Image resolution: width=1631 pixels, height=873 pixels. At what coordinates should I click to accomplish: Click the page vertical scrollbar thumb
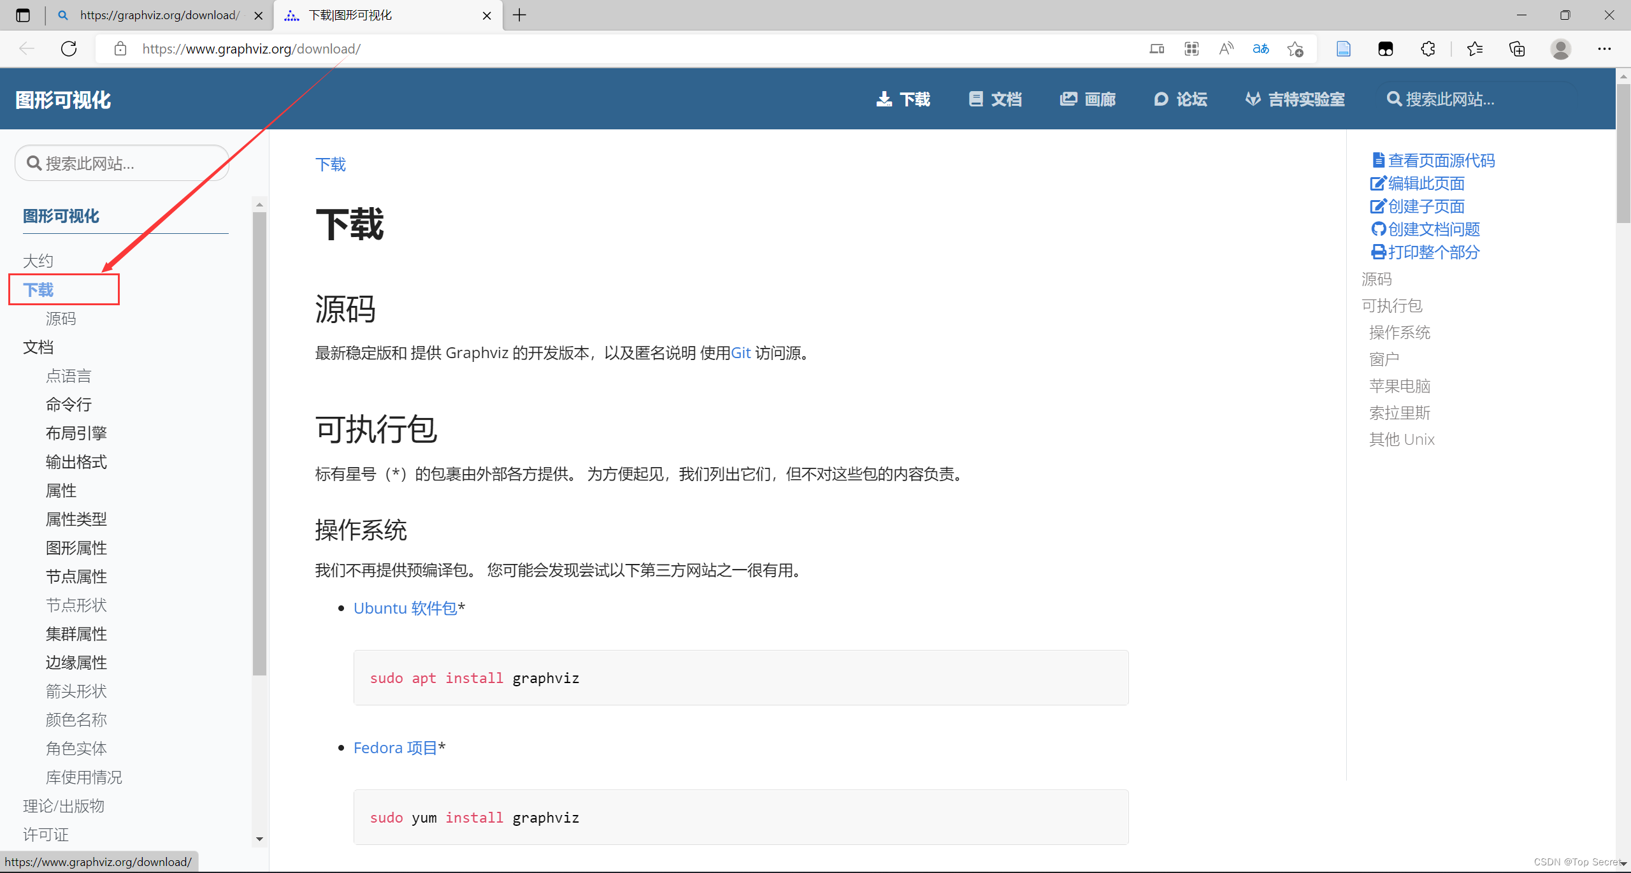(x=1623, y=153)
